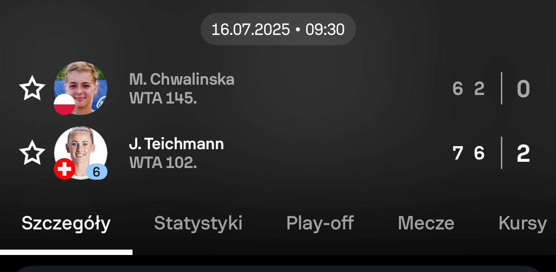The image size is (556, 272).
Task: Click the Polish flag badge
Action: [64, 104]
